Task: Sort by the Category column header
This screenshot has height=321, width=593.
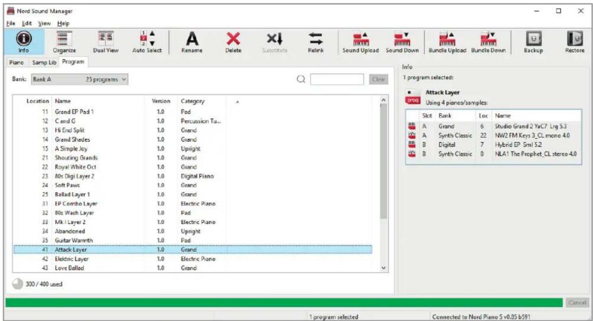Action: (202, 101)
